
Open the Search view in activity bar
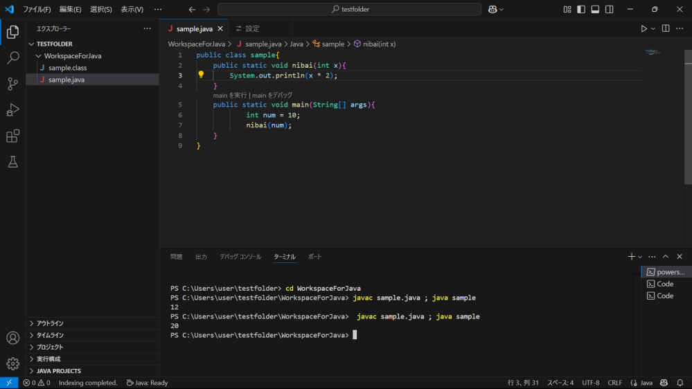tap(12, 57)
